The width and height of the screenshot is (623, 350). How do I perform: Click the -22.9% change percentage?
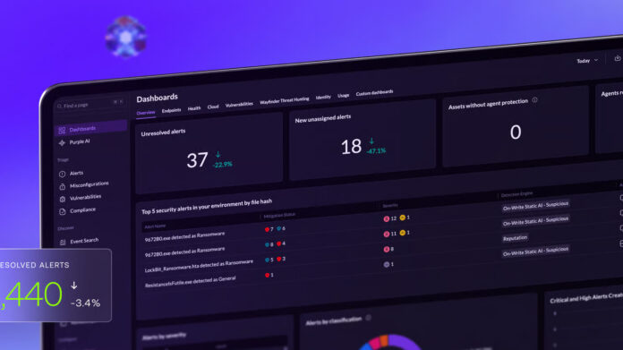point(223,165)
